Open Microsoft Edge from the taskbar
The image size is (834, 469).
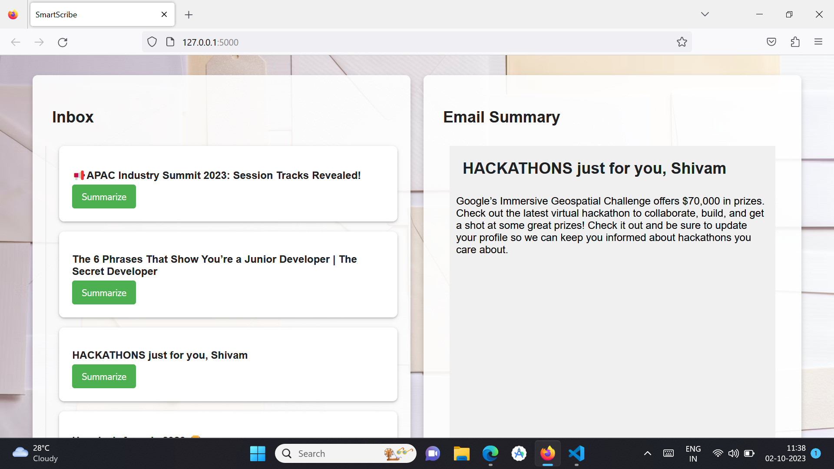pyautogui.click(x=490, y=453)
